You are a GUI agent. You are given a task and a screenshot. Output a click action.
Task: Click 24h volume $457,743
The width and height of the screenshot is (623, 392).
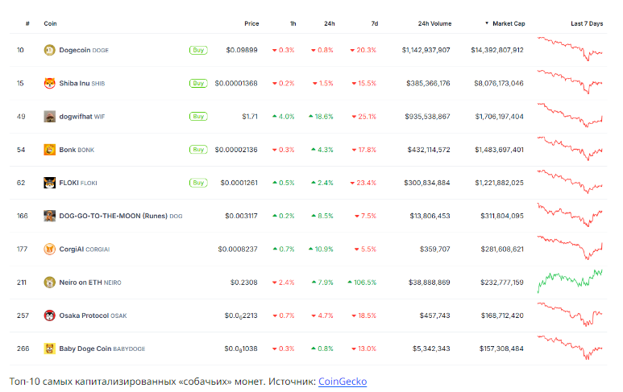434,316
